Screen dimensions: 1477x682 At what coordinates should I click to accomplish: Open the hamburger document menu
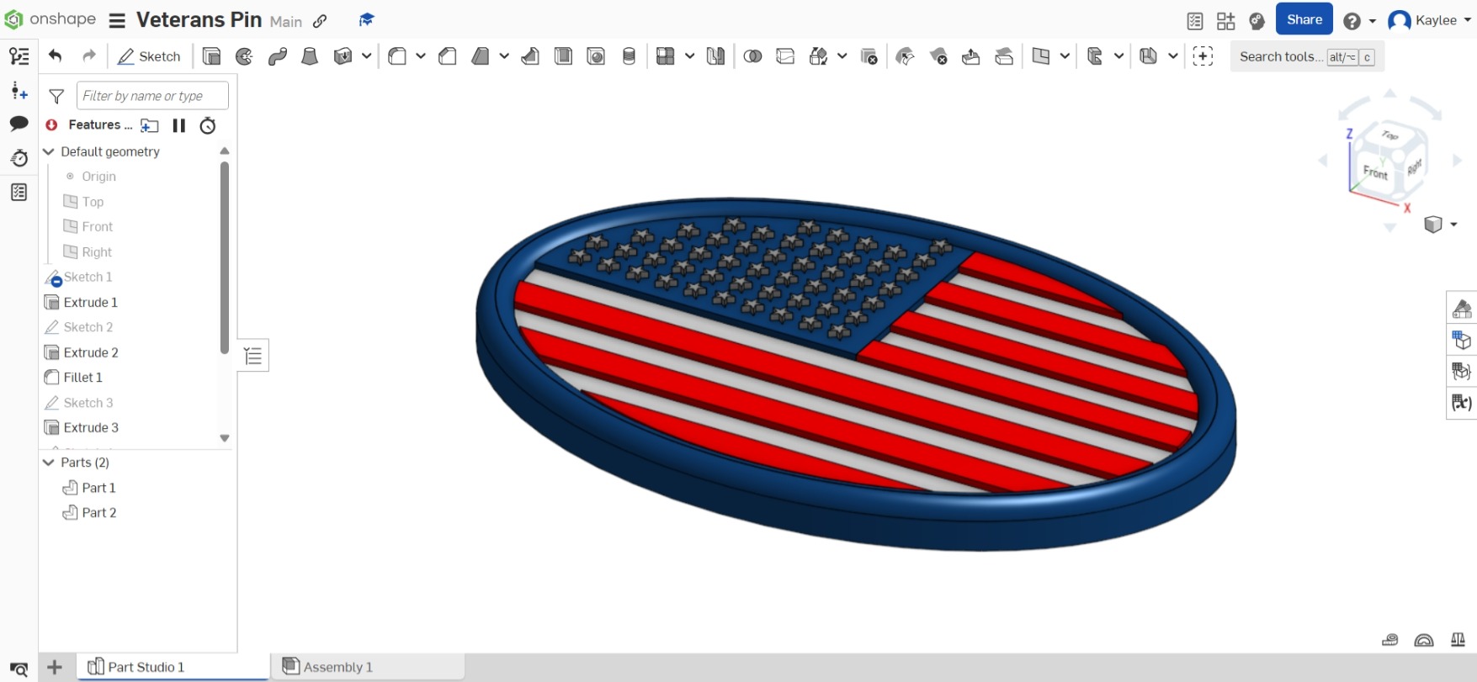click(x=117, y=20)
